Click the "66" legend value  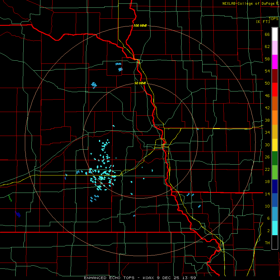[x=267, y=35]
